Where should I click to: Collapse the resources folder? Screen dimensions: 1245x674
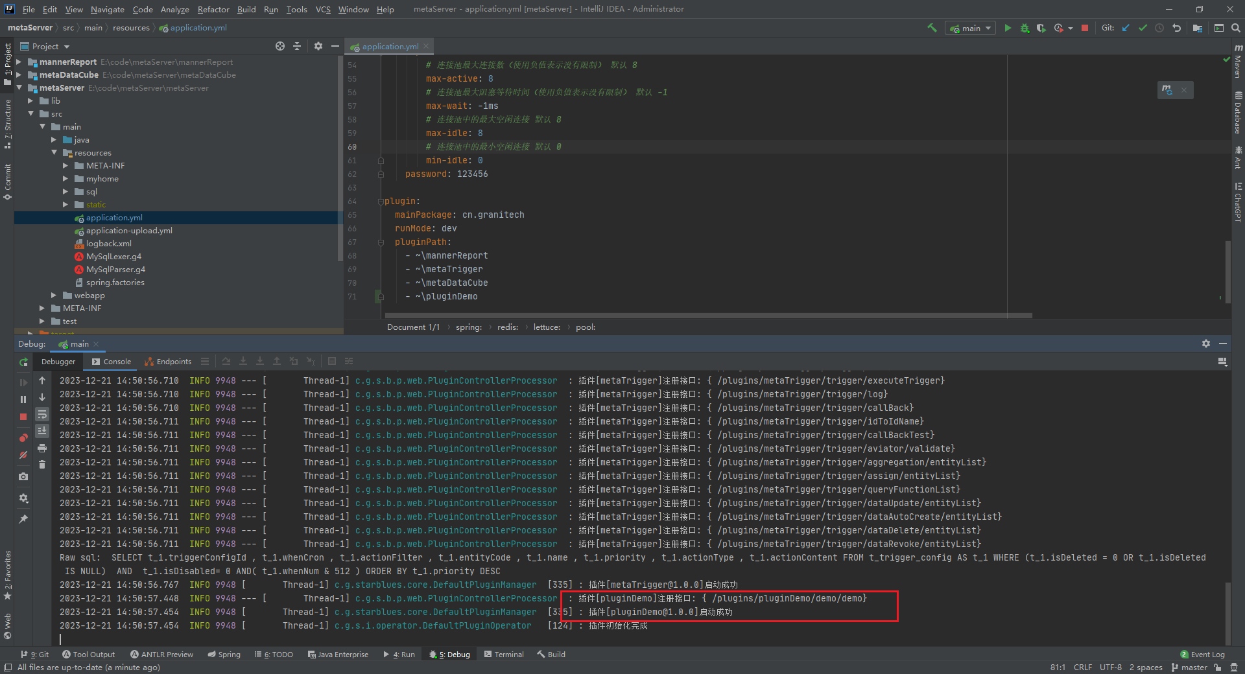(x=54, y=153)
